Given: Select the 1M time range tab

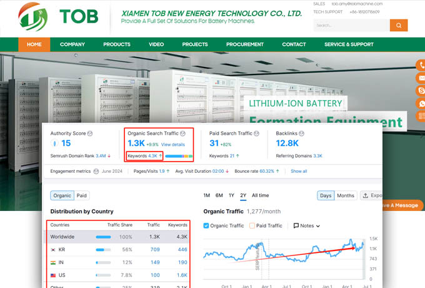Looking at the screenshot, I should click(207, 195).
